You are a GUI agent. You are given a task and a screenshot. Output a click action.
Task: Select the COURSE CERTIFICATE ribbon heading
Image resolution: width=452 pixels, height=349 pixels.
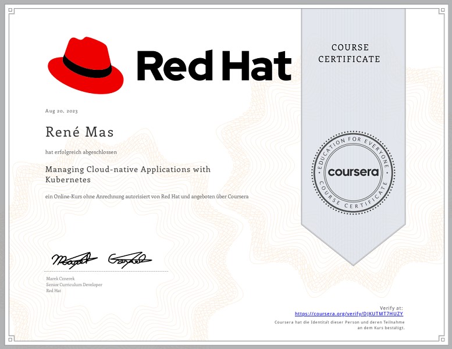point(349,54)
